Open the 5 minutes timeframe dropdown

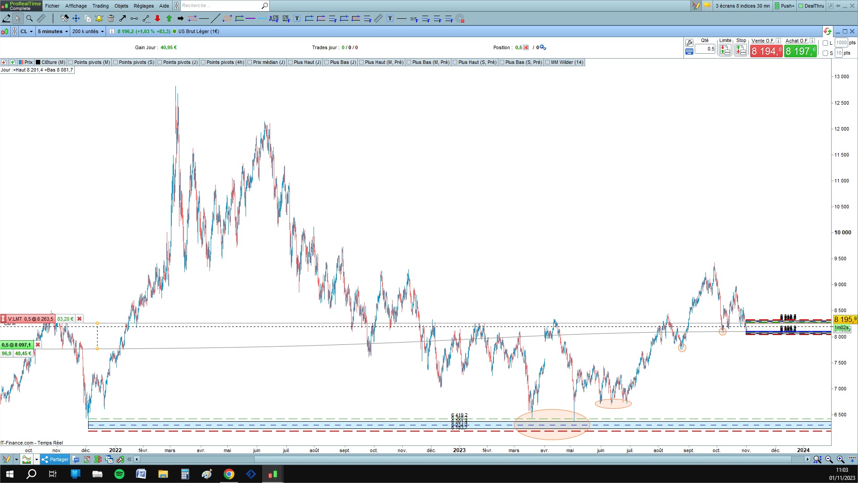[53, 31]
